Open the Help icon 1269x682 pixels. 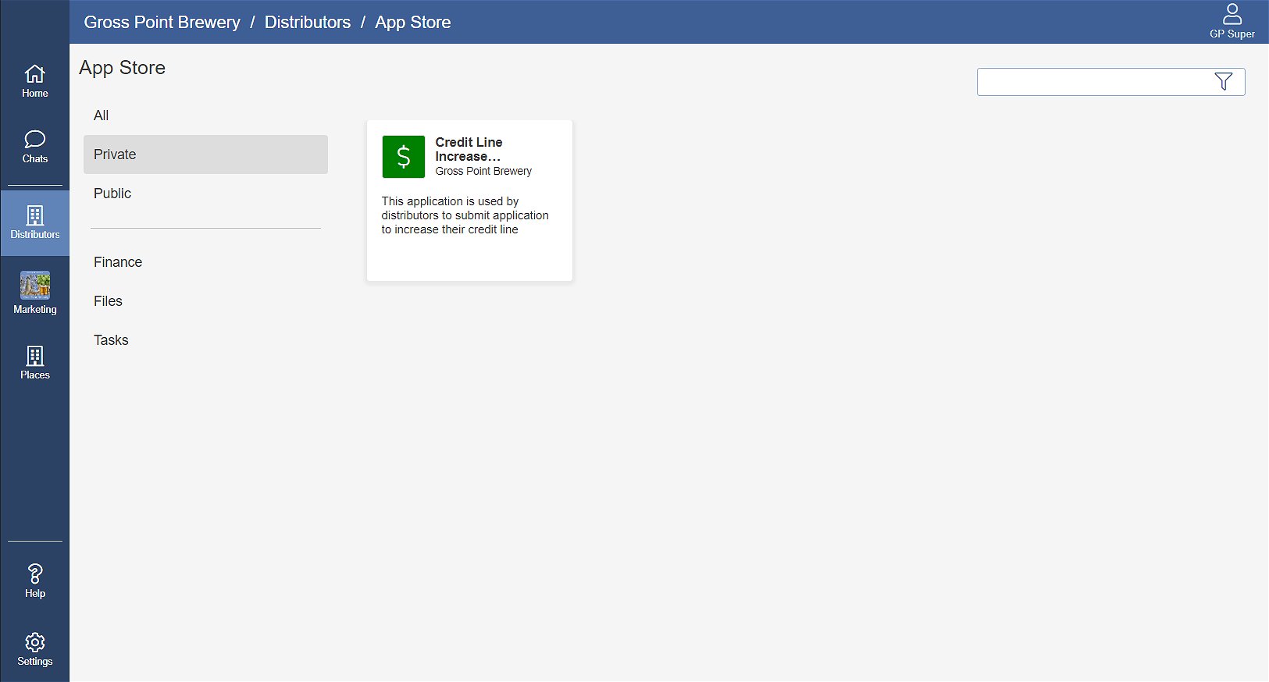click(x=34, y=581)
